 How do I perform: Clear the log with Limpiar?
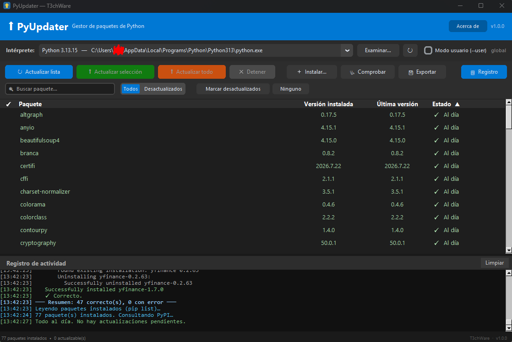[x=494, y=263]
